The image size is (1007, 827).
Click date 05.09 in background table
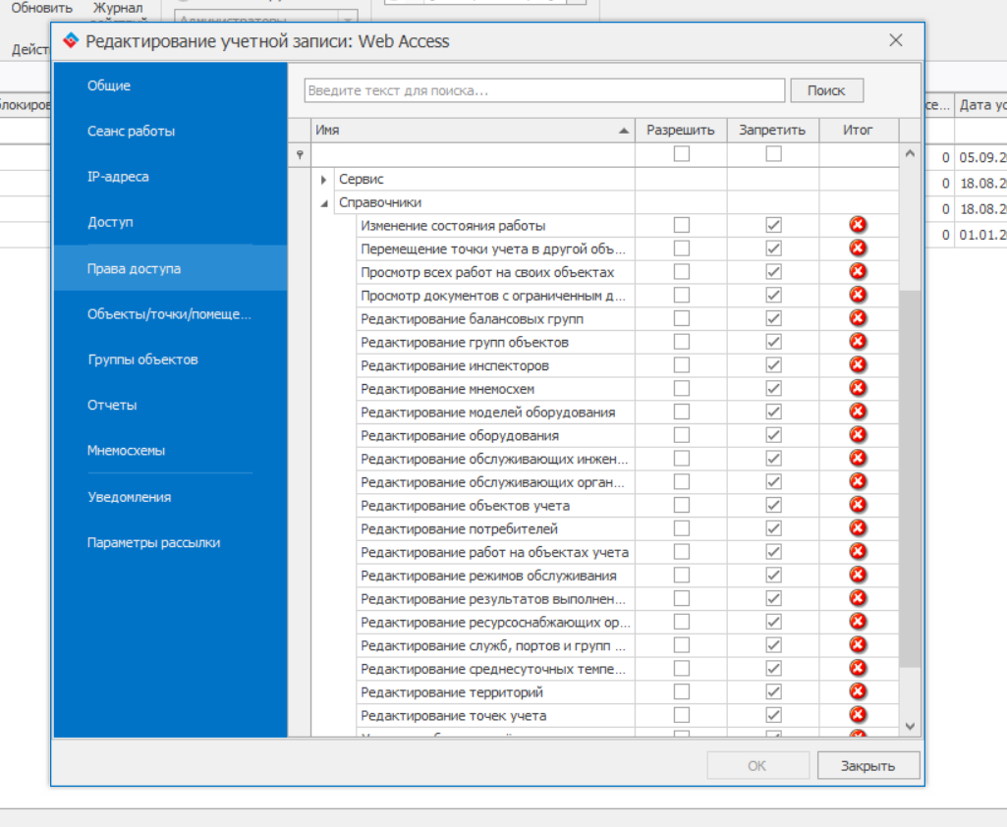(982, 158)
